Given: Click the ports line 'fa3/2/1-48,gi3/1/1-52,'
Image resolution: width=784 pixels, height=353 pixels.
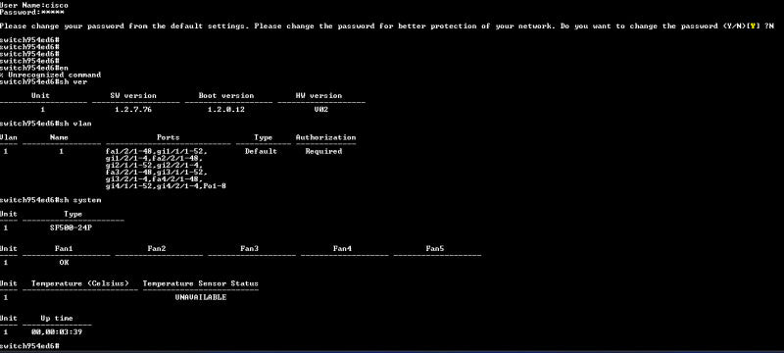Looking at the screenshot, I should pos(157,172).
